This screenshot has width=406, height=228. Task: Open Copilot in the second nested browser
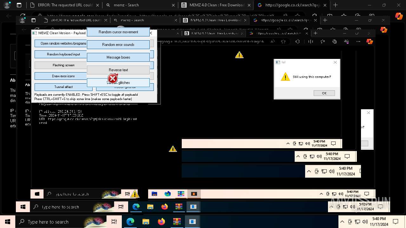pos(383,29)
